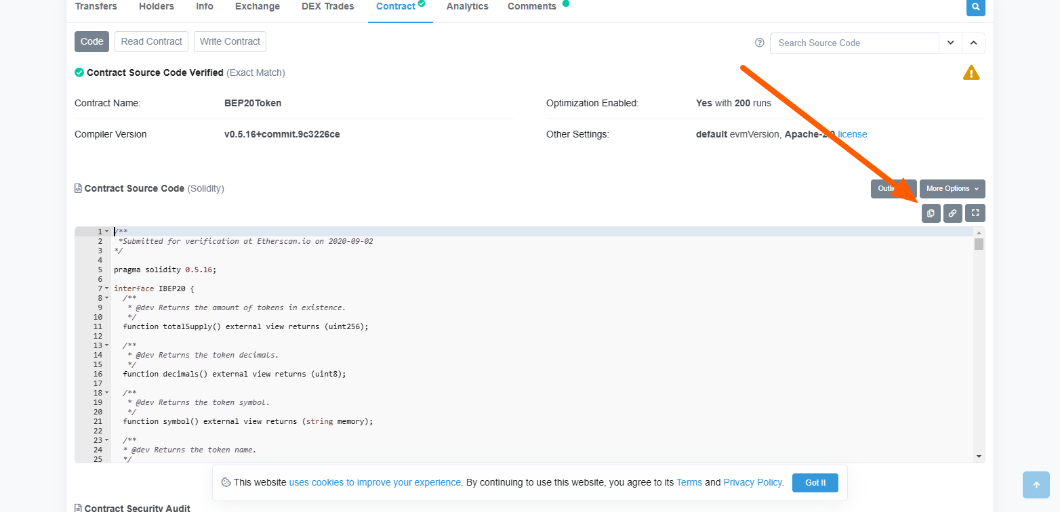This screenshot has height=512, width=1060.
Task: Click the code scrollbar down arrow
Action: [x=979, y=457]
